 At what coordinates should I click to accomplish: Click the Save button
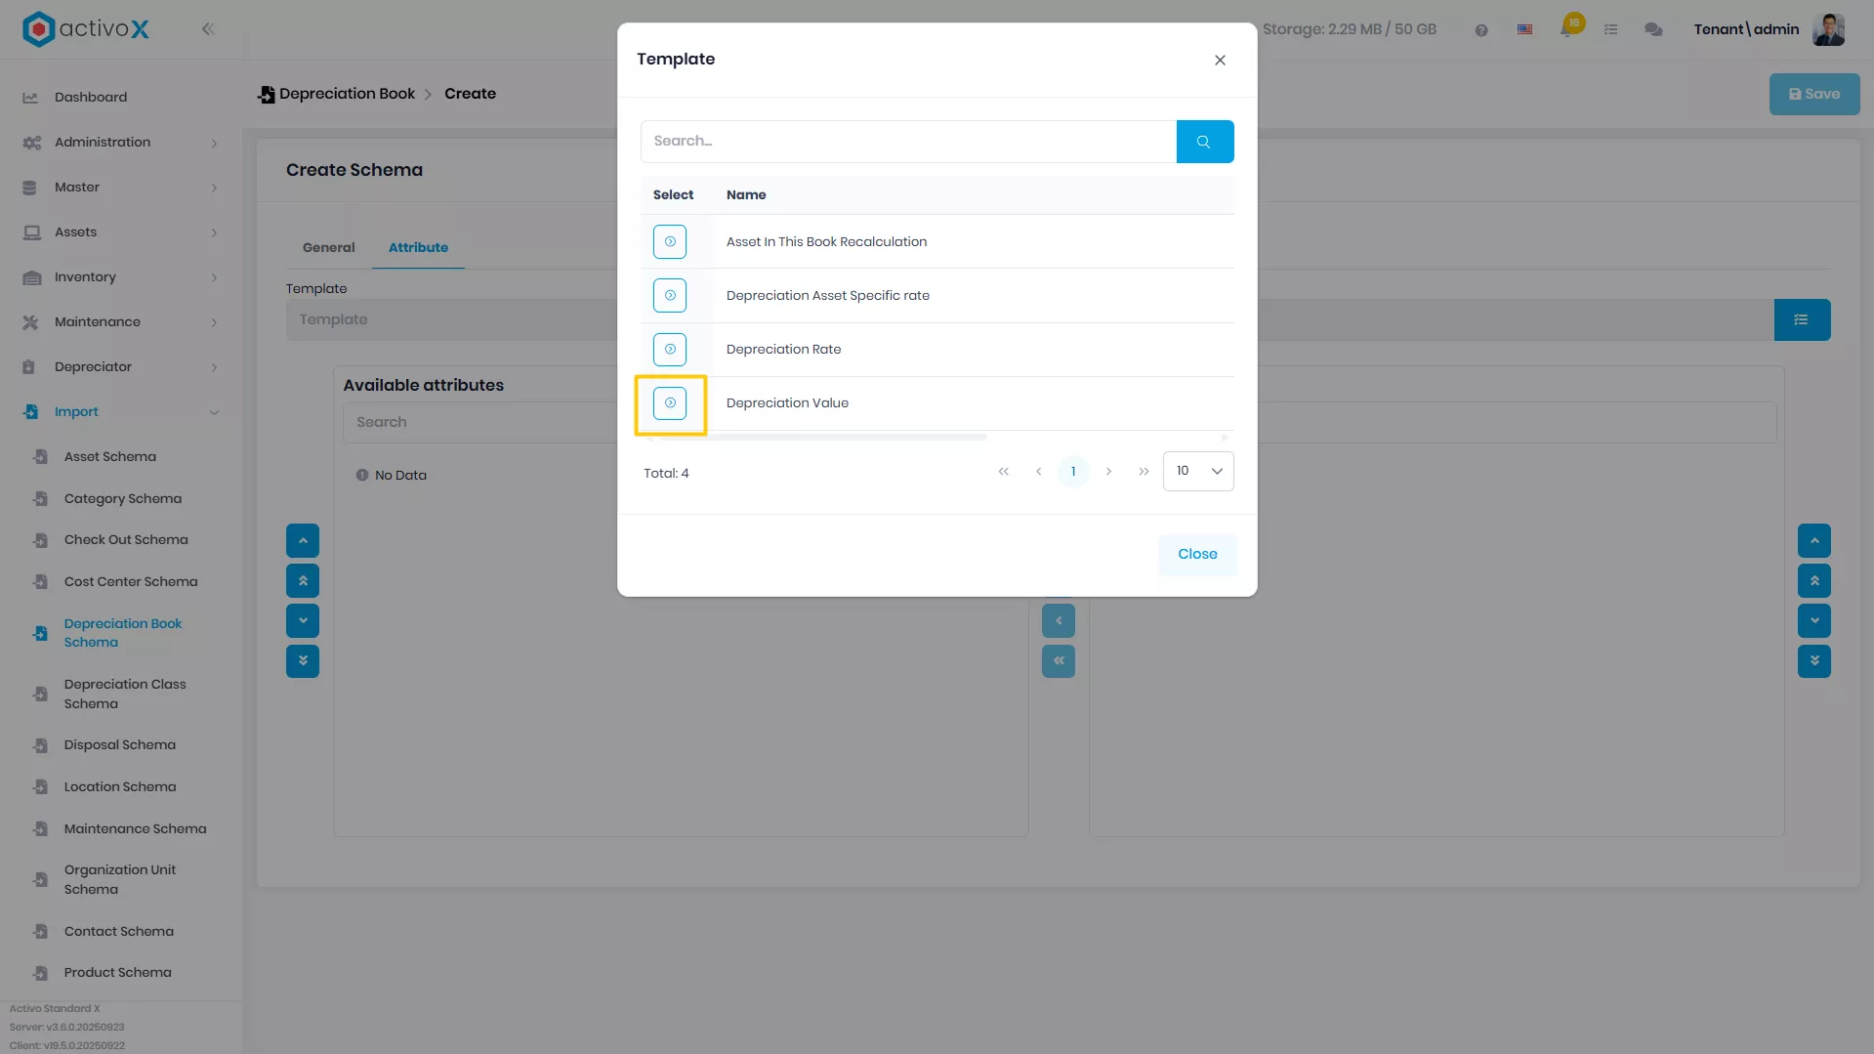point(1814,95)
